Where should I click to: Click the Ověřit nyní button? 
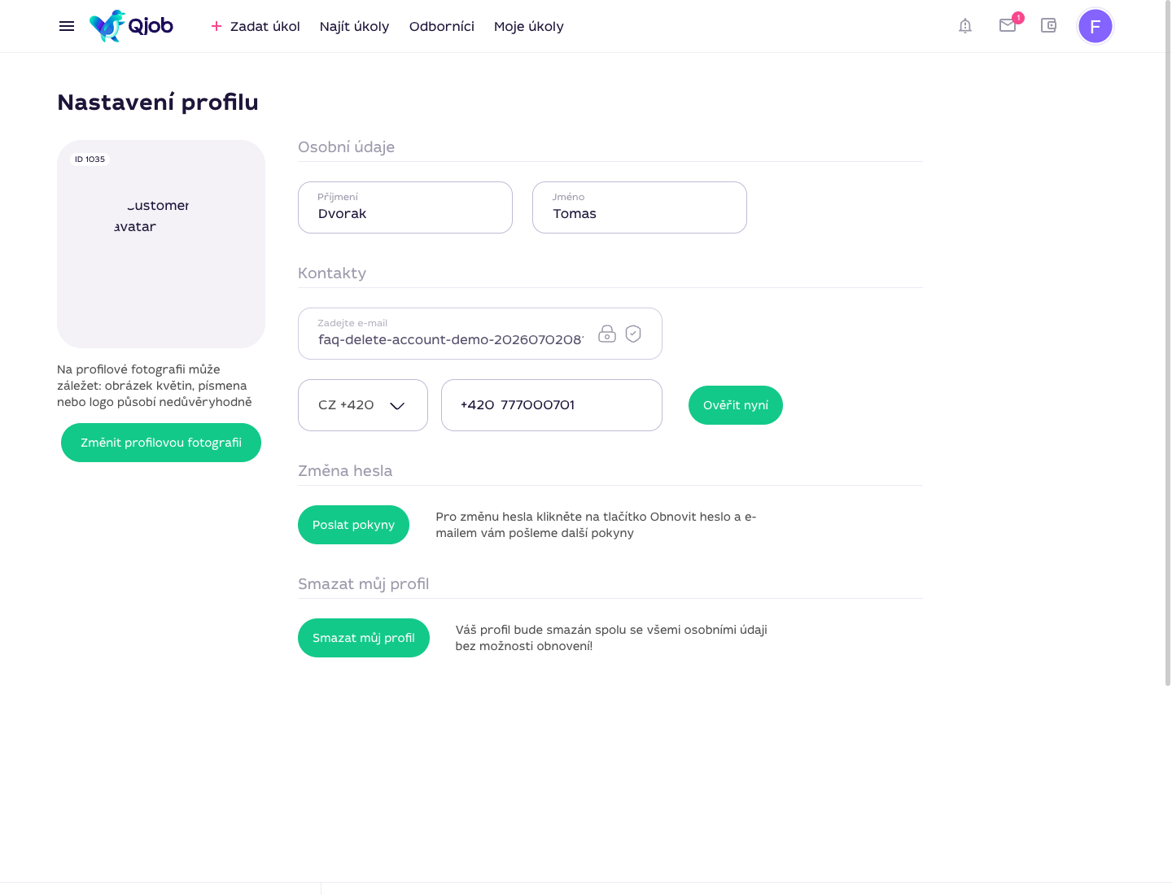pos(736,405)
